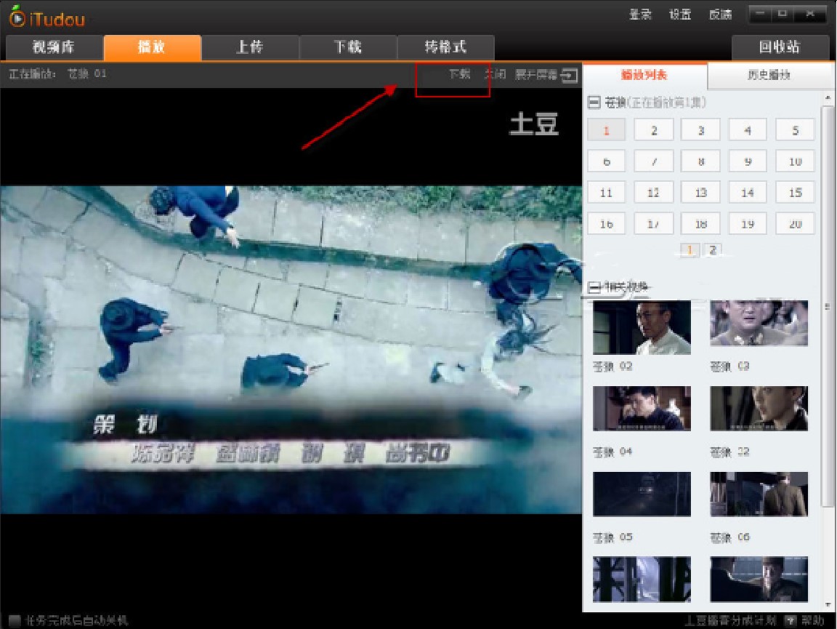Play episode 14
The width and height of the screenshot is (837, 629).
(x=748, y=193)
